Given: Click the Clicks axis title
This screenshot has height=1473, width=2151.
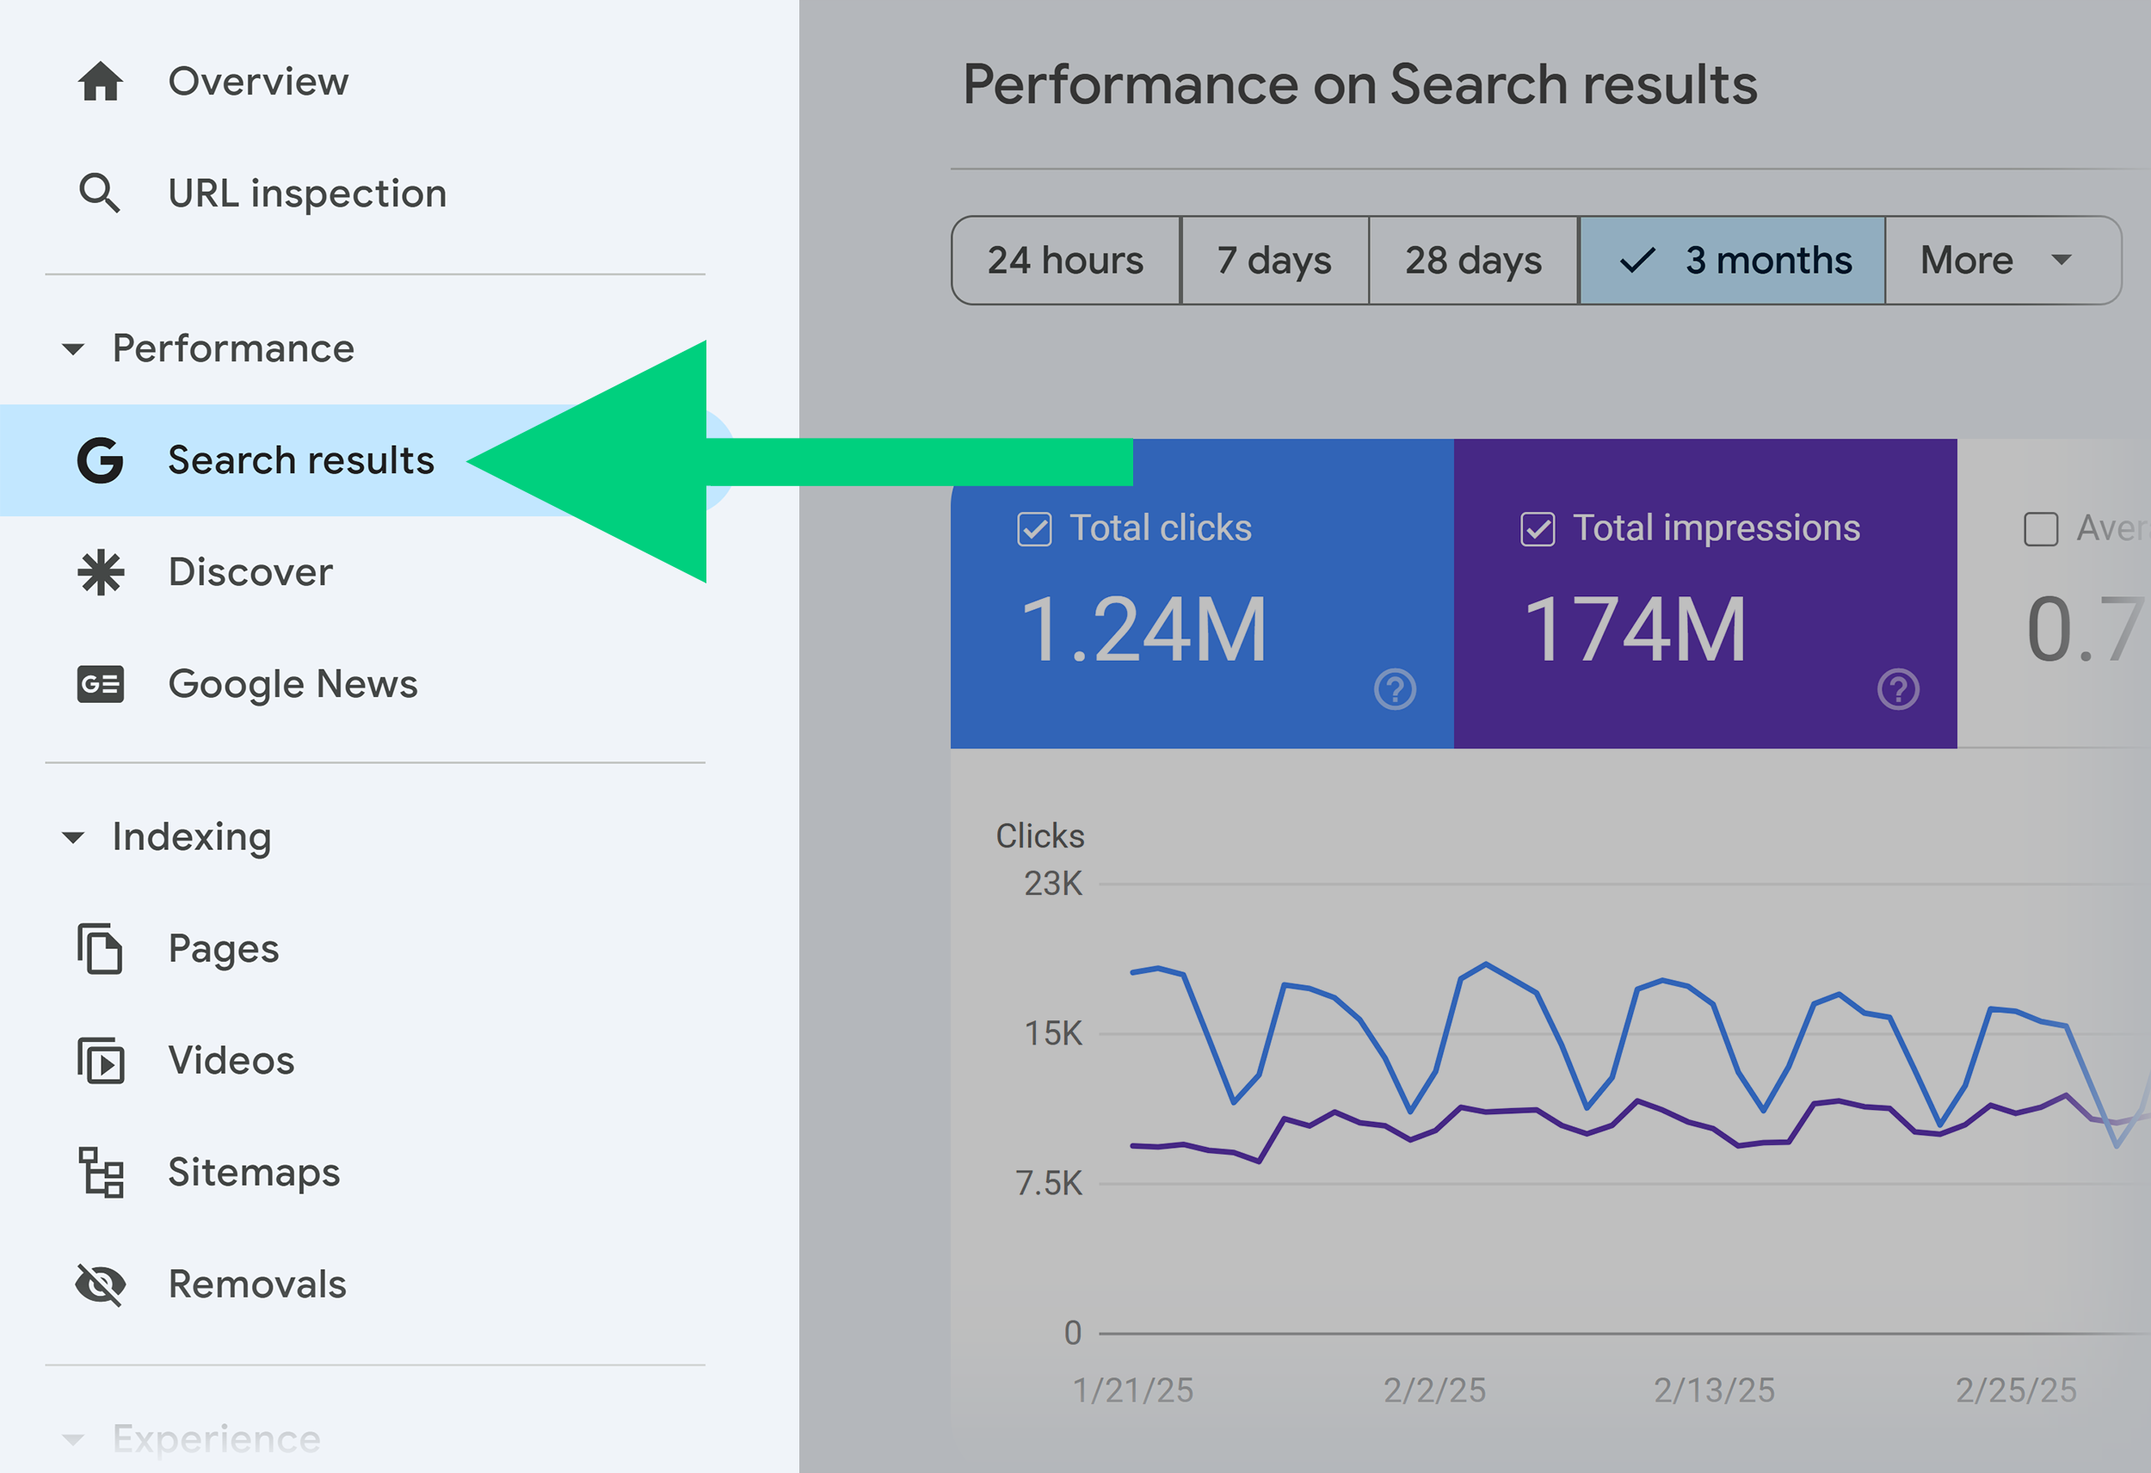Looking at the screenshot, I should pos(1039,836).
